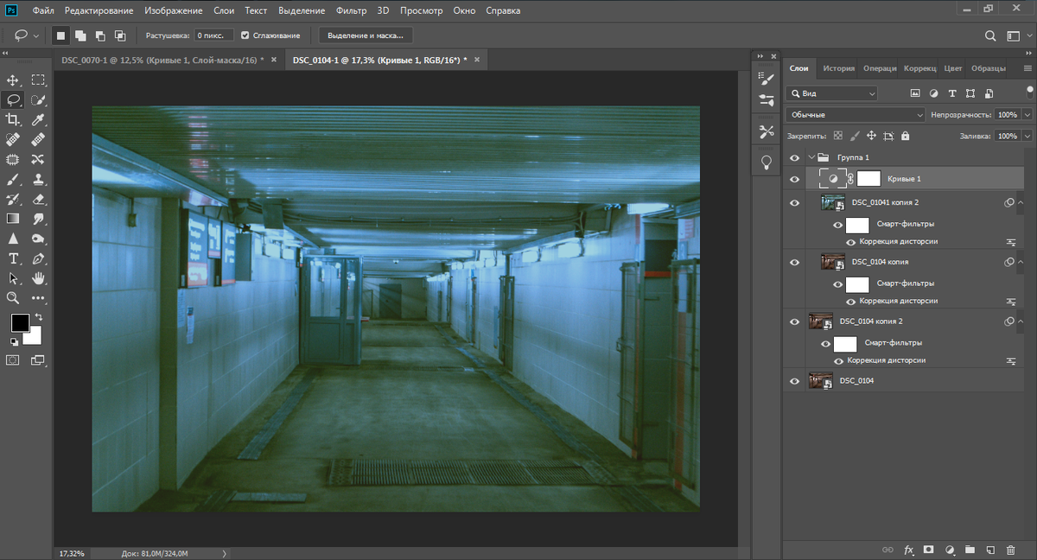The image size is (1037, 560).
Task: Select the Zoom tool
Action: [13, 298]
